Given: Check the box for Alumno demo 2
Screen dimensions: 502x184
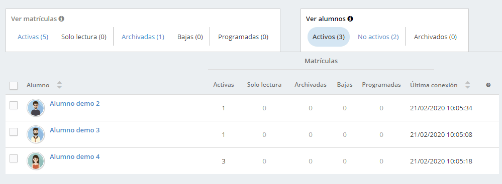Looking at the screenshot, I should pos(14,105).
